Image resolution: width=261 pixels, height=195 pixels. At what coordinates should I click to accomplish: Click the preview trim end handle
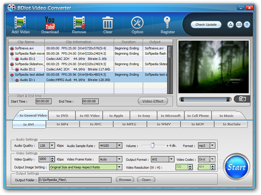click(228, 99)
